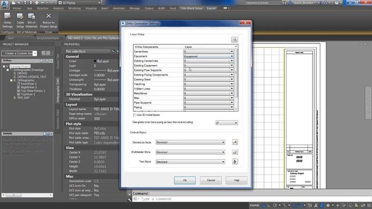Open the Equipment layer dropdown
This screenshot has height=209, width=372.
point(209,56)
